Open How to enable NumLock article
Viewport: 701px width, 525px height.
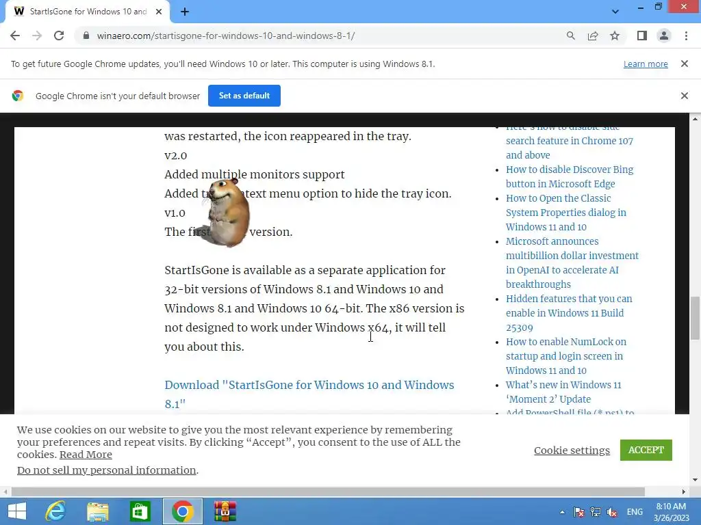[566, 355]
